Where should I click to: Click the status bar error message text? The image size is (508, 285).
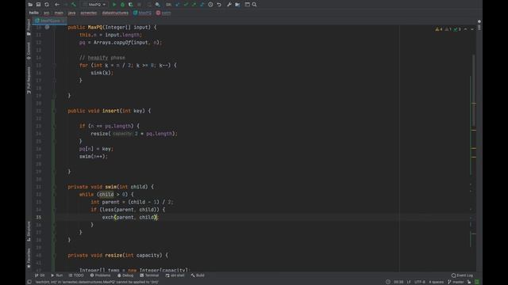(x=97, y=282)
